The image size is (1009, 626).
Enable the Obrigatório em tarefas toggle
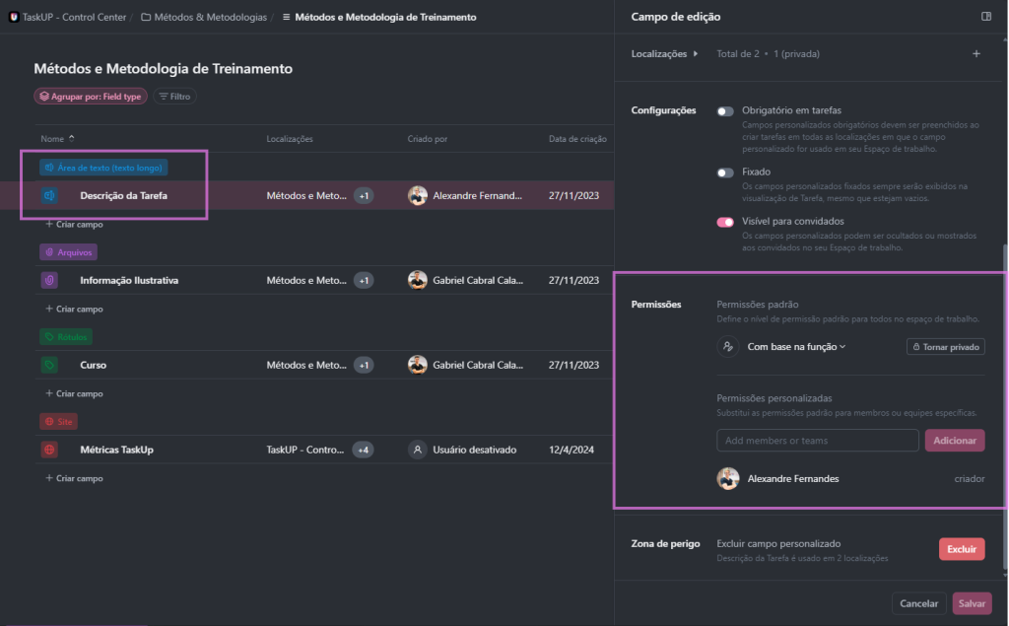[x=726, y=111]
